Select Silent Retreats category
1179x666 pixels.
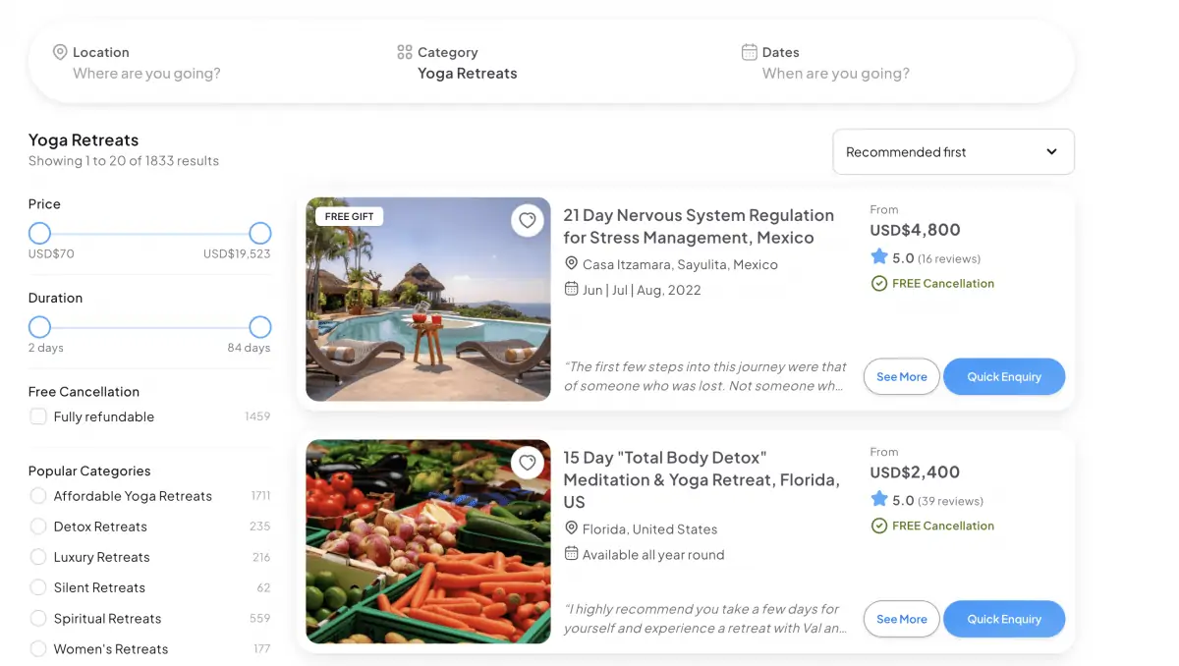(x=38, y=587)
